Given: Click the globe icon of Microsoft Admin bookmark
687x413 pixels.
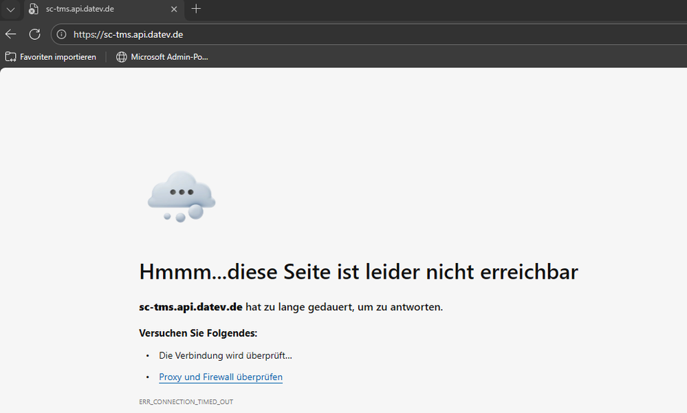Looking at the screenshot, I should [121, 57].
